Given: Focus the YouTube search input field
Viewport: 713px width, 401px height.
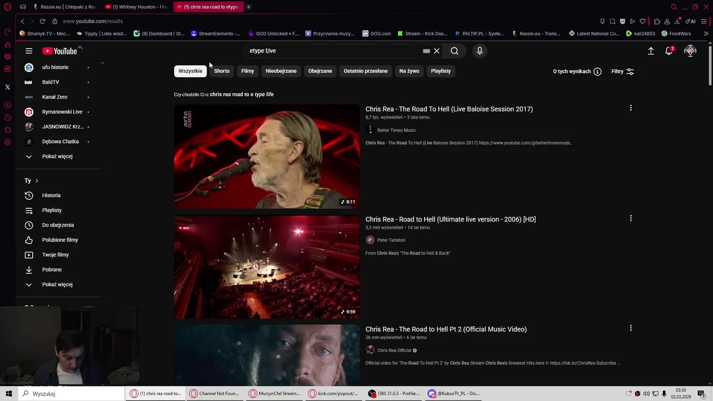Looking at the screenshot, I should tap(334, 51).
